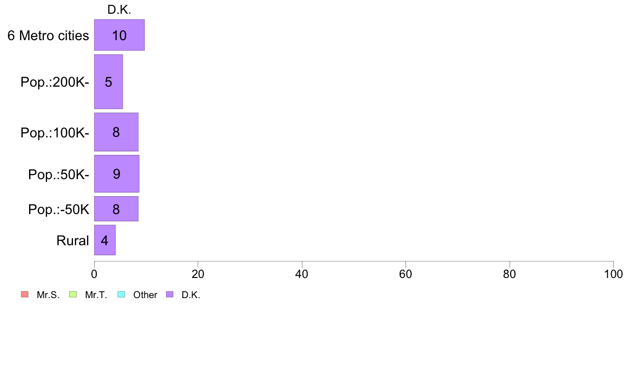Screen dimensions: 628x389
Task: Select the Pop.:-50K bar showing 8
Action: (x=116, y=209)
